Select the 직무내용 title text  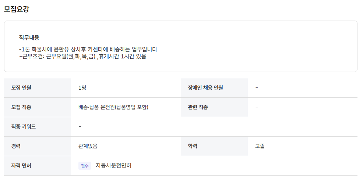pos(29,38)
